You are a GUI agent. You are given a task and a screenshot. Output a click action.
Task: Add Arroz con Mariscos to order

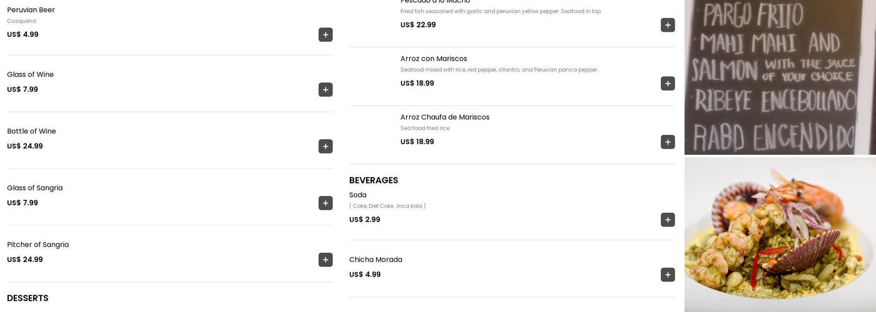click(x=668, y=84)
